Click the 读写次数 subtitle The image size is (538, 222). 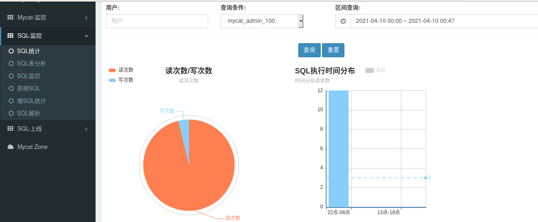tap(189, 81)
